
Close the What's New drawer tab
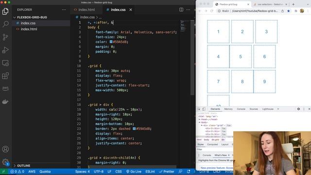click(x=229, y=155)
